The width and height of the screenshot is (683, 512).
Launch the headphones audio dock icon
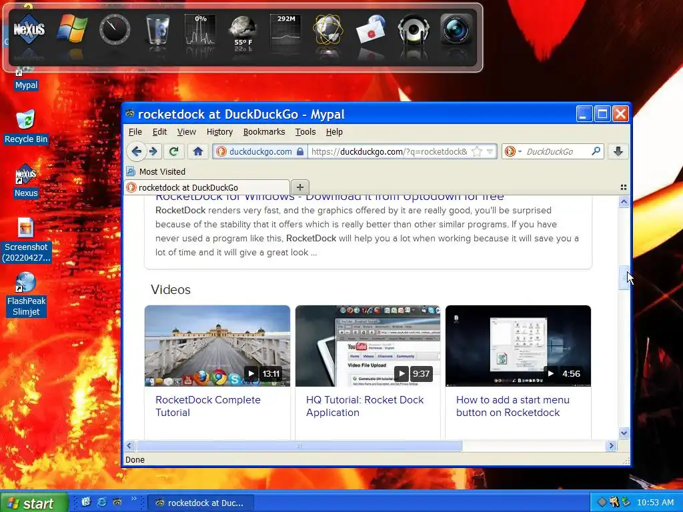(x=414, y=29)
